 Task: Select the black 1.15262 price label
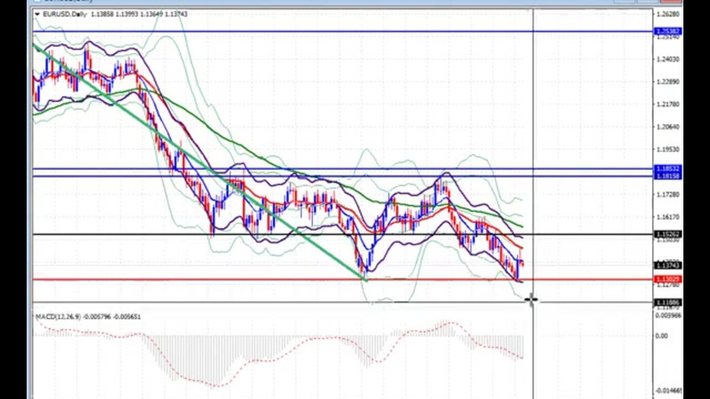click(668, 234)
